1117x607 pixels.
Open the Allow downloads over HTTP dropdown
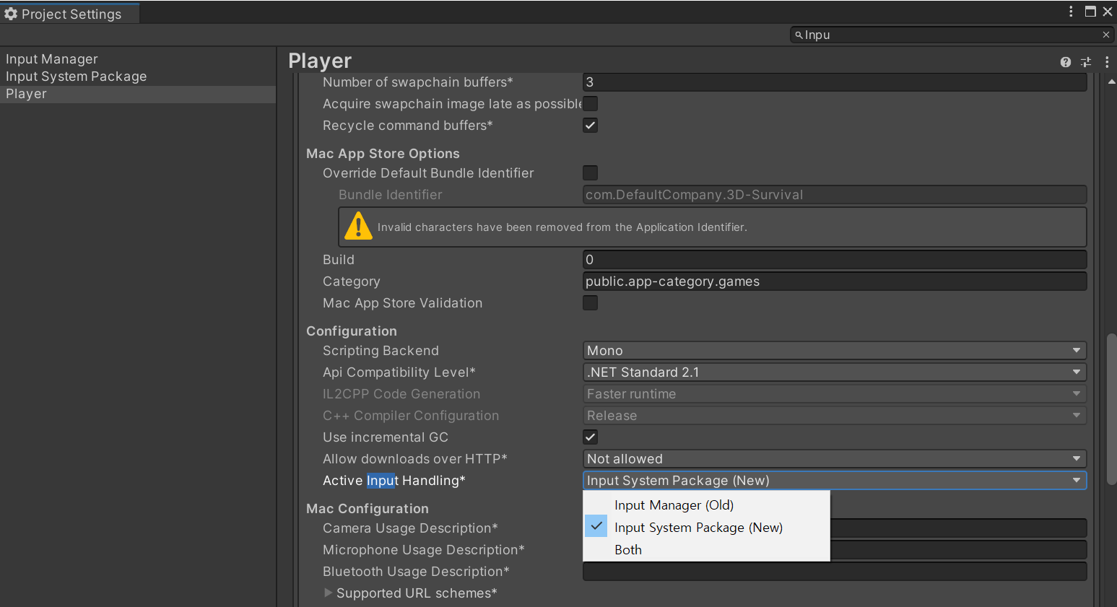click(x=834, y=459)
